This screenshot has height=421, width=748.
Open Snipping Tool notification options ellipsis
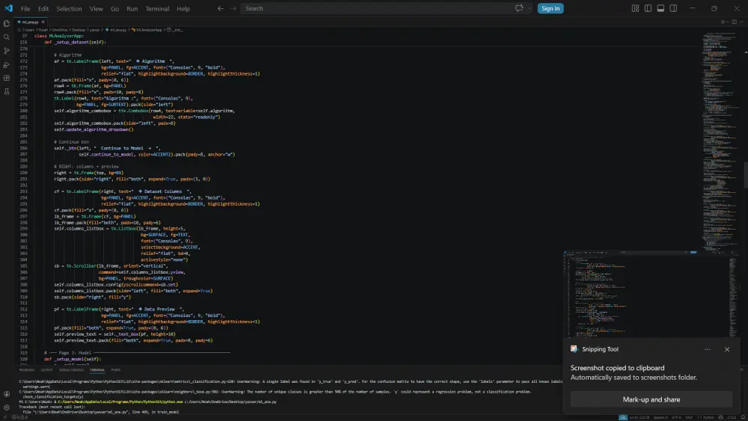click(x=708, y=349)
